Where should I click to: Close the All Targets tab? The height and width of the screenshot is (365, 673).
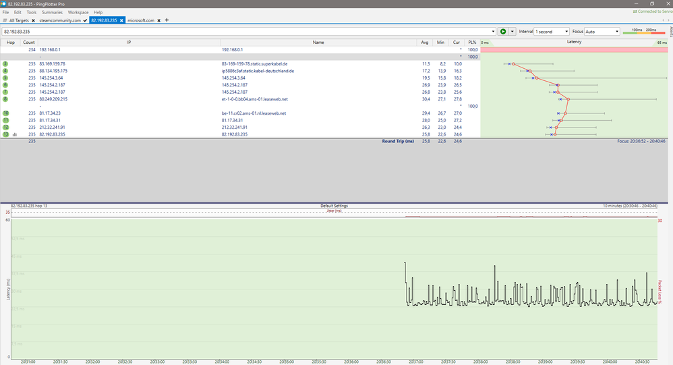pos(32,21)
